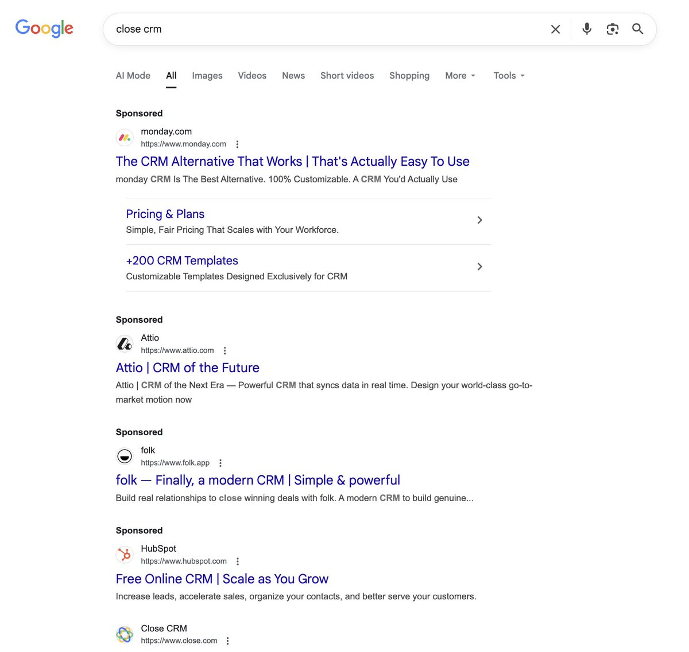Switch to the Short videos tab
Screen dimensions: 689x652
click(x=347, y=76)
